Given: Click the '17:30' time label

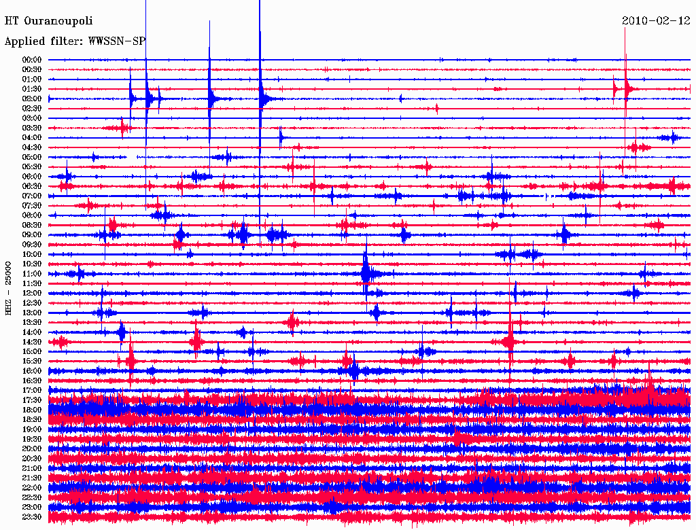Looking at the screenshot, I should (x=31, y=400).
